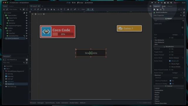Viewport: 188px width, 106px height.
Task: Click the FileSystem back navigation arrow
Action: click(x=4, y=59)
